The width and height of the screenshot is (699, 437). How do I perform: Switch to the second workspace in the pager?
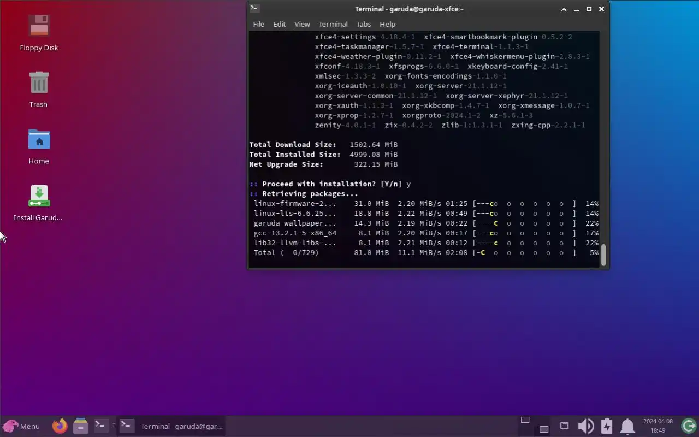[544, 429]
